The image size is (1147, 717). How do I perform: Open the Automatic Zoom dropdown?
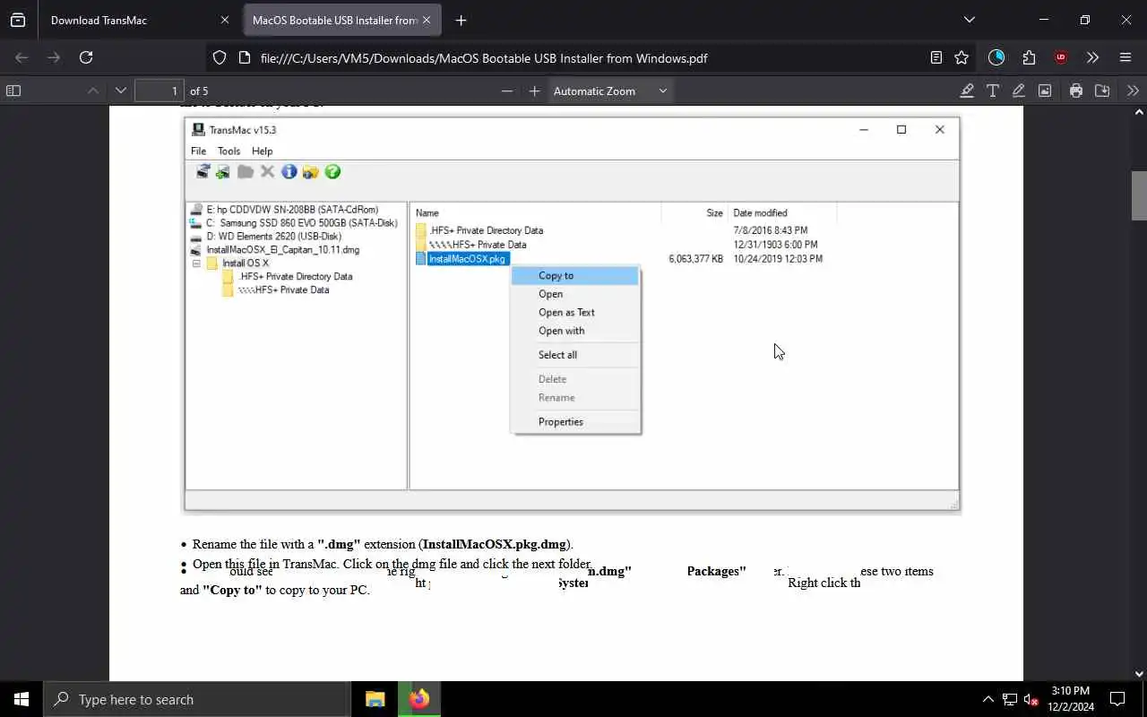(x=610, y=91)
